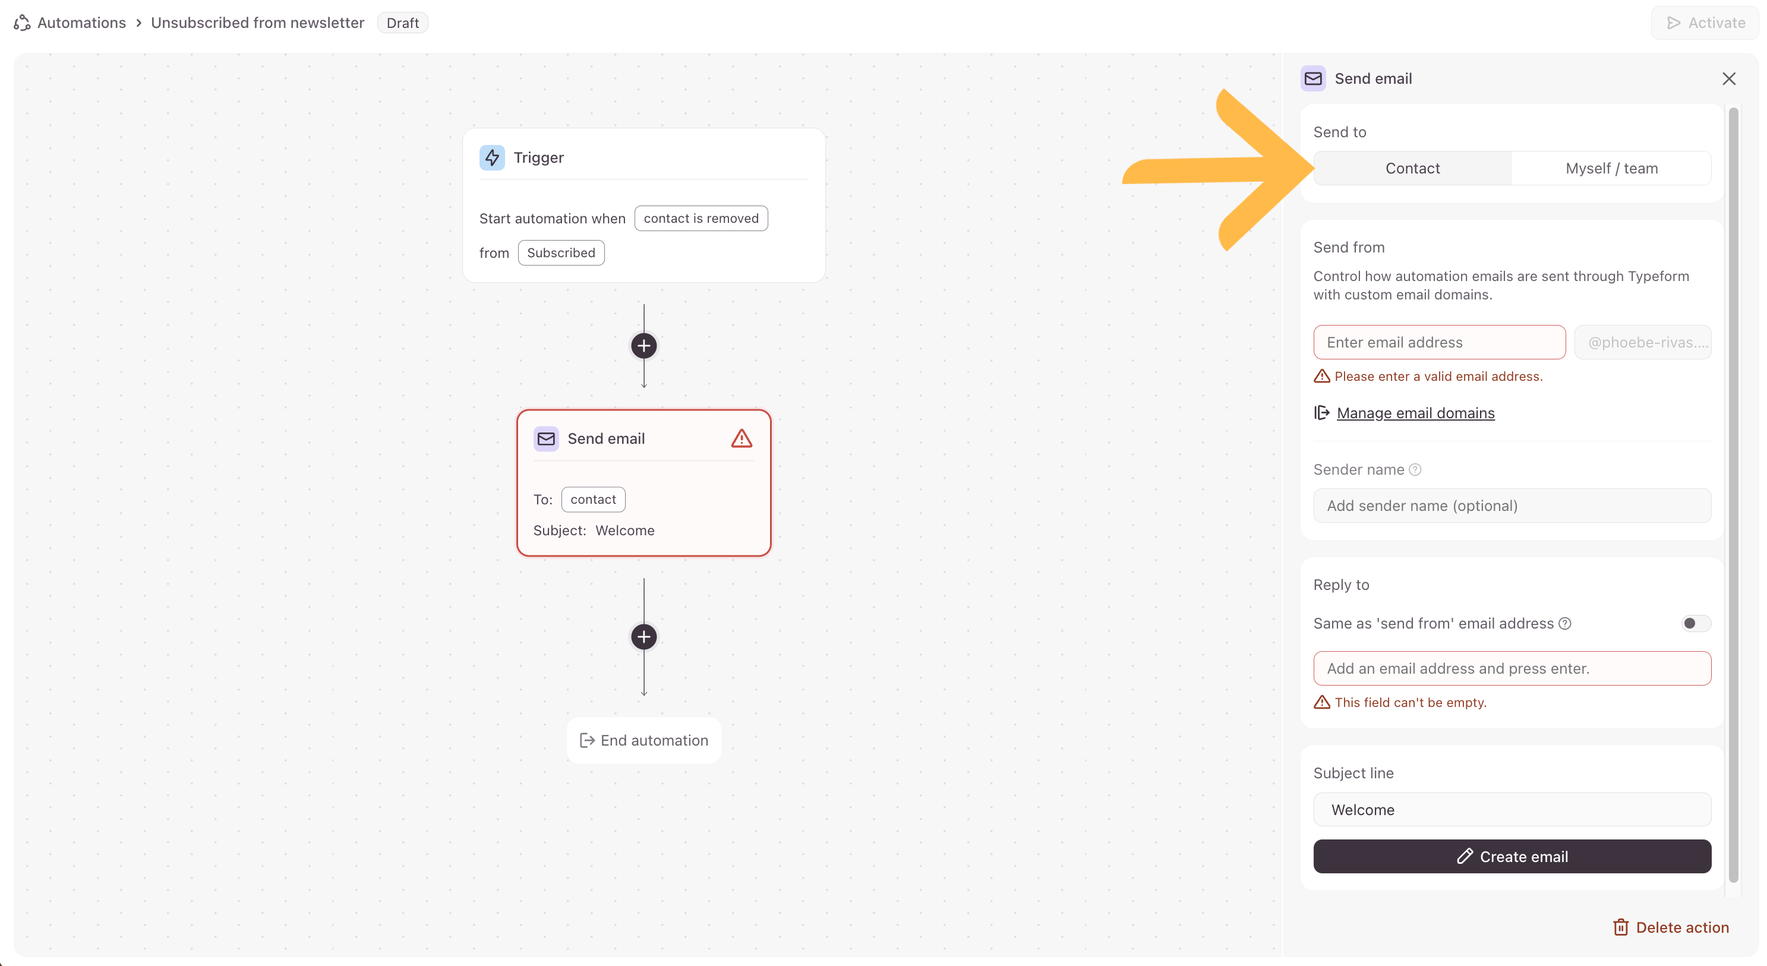Screen dimensions: 1767x966
Task: Open the 'contact is removed' trigger dropdown
Action: 701,218
